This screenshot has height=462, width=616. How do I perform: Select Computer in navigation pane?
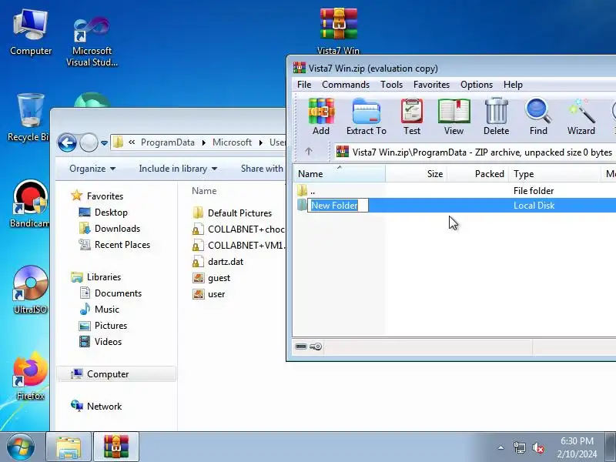(x=116, y=374)
